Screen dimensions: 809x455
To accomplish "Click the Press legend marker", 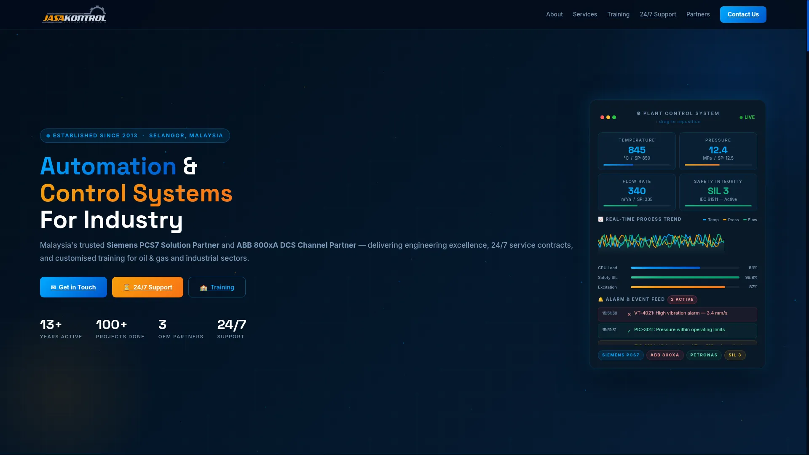I will (x=725, y=219).
